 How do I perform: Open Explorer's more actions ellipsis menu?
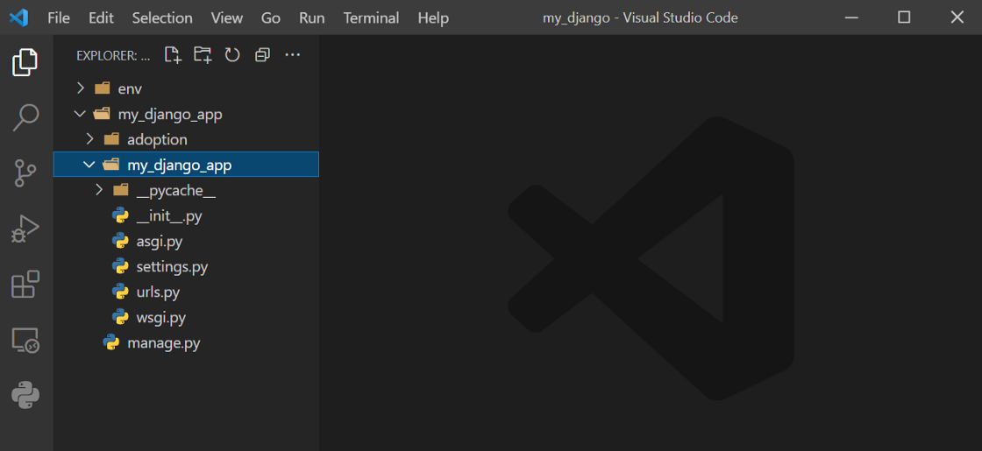click(293, 55)
